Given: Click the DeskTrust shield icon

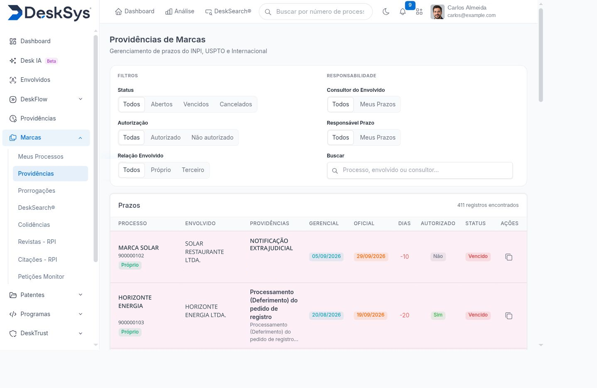Looking at the screenshot, I should (13, 333).
